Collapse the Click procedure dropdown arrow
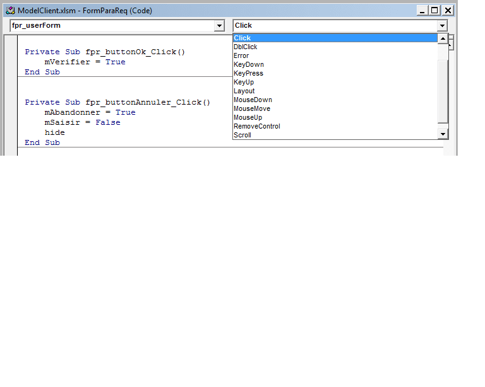Viewport: 485px width, 387px height. 442,26
